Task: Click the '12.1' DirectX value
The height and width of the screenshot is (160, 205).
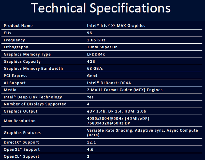Action: click(x=91, y=142)
